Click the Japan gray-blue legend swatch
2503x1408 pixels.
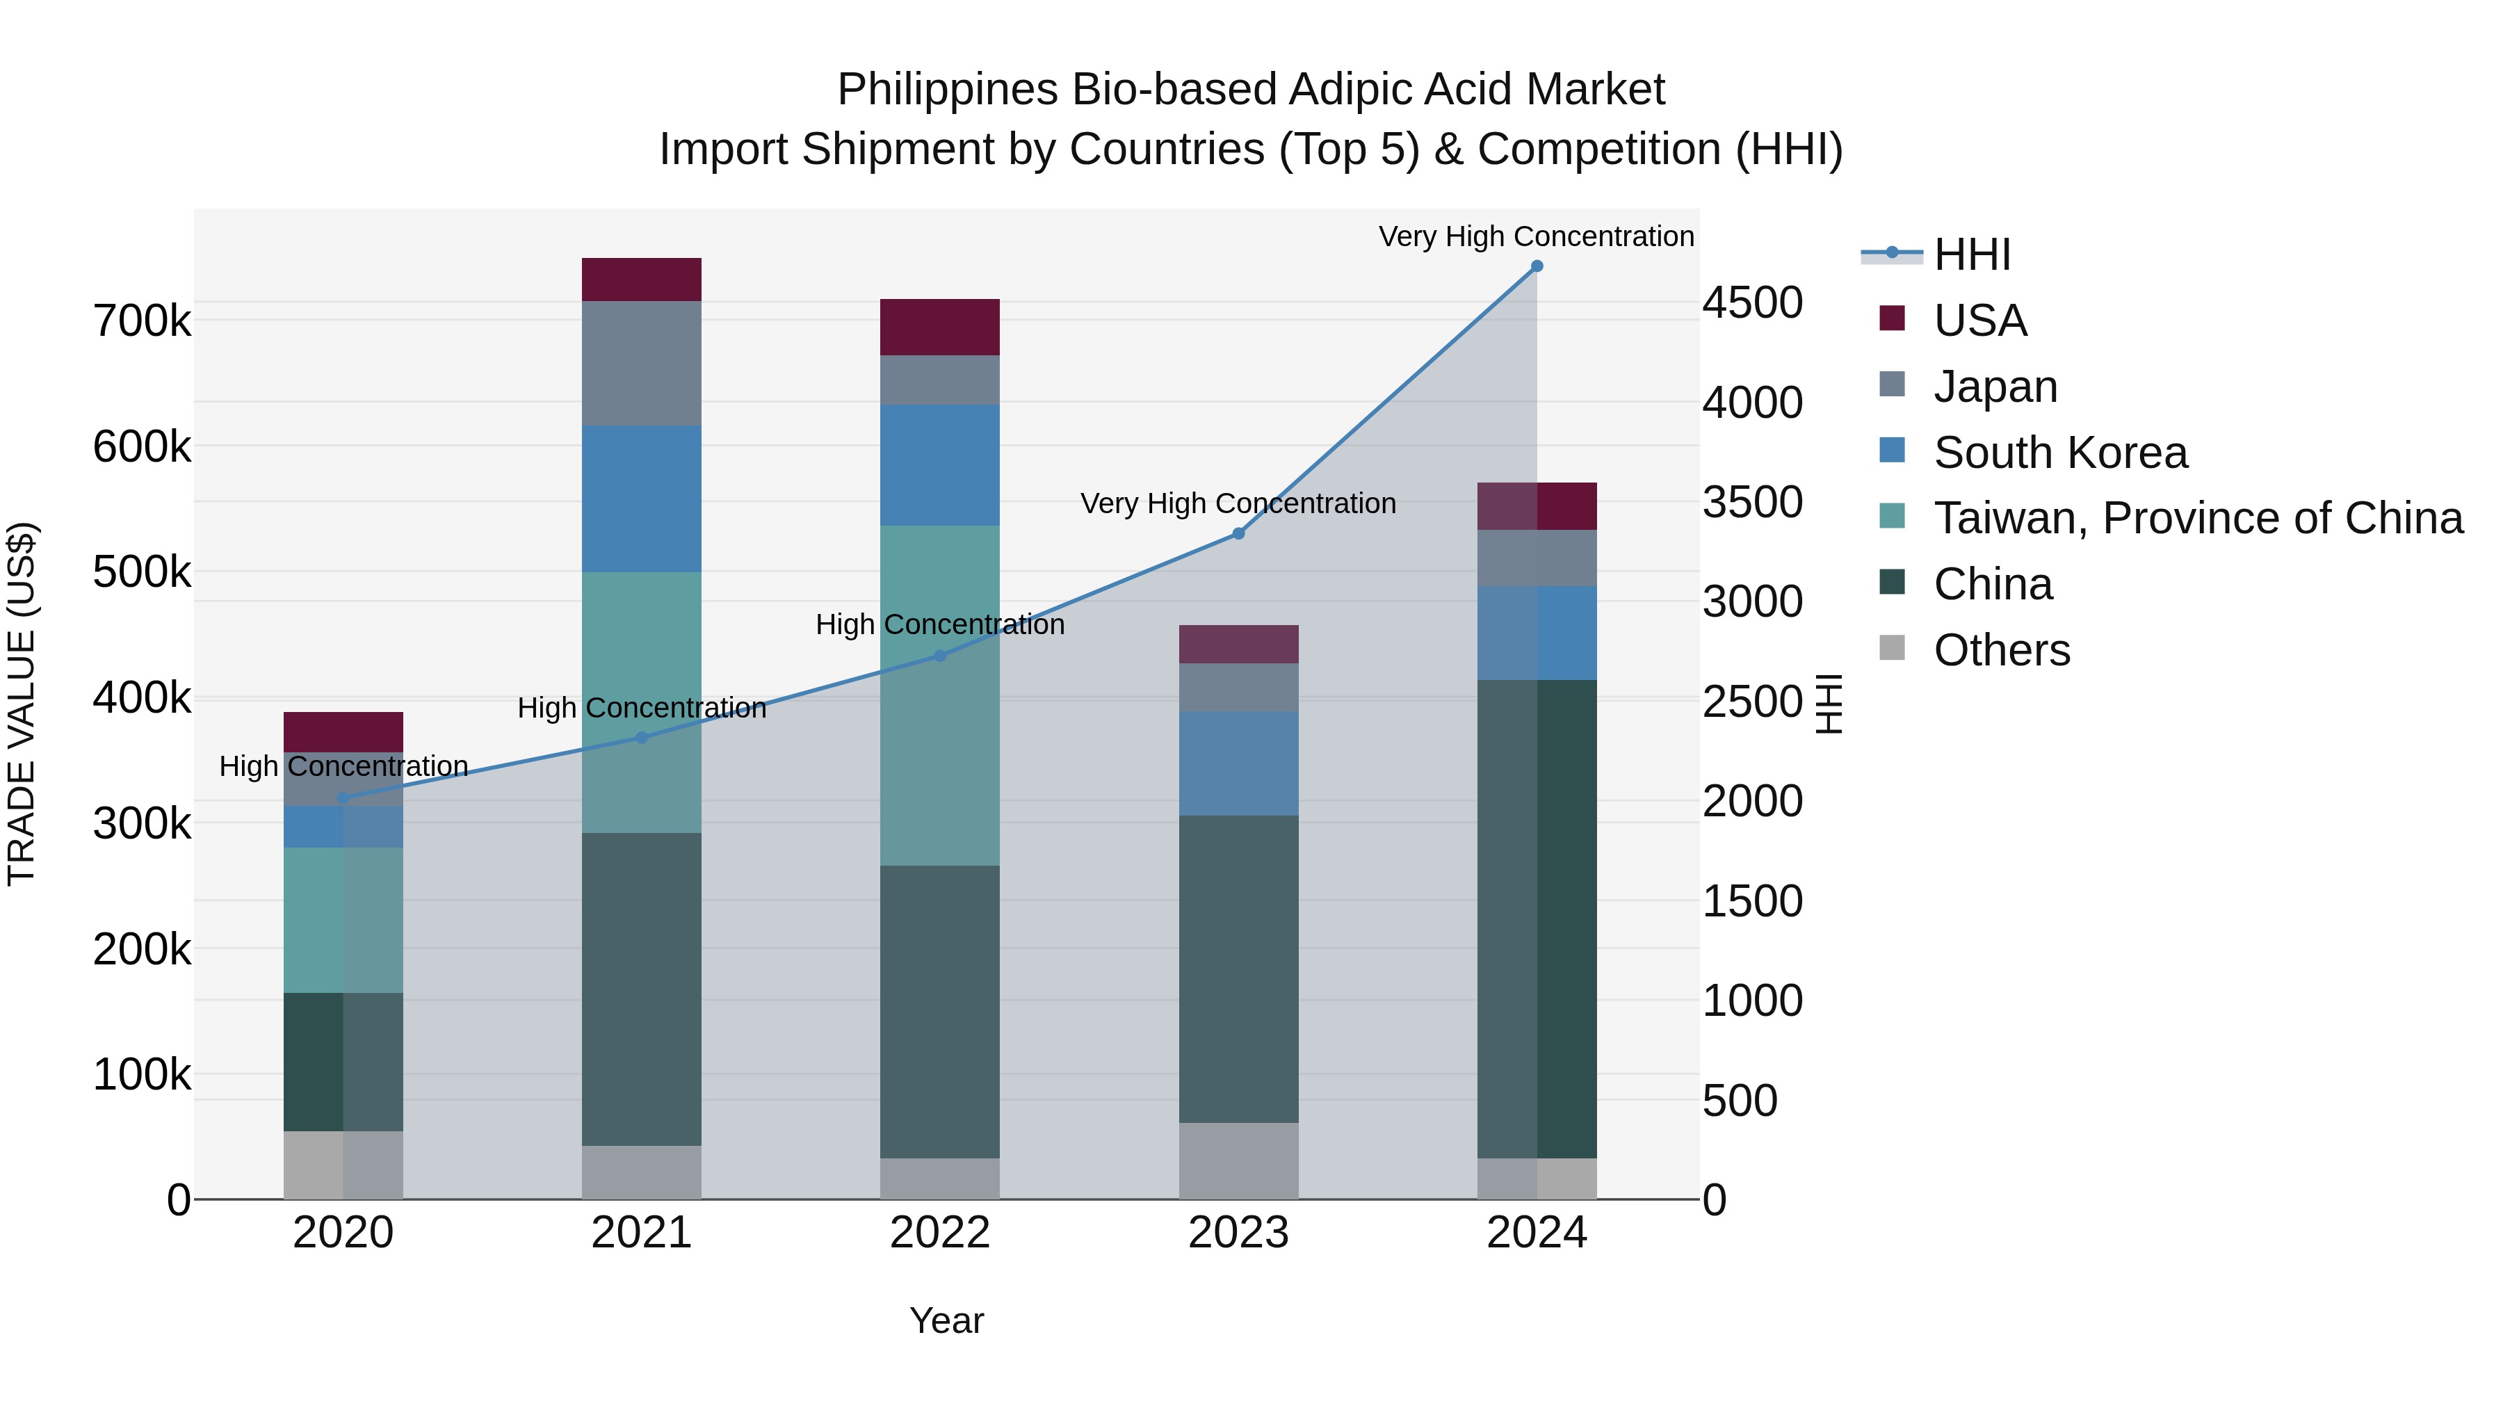pos(1892,384)
